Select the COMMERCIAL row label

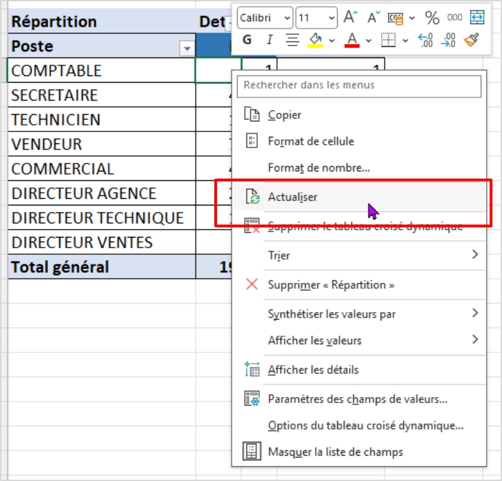[x=101, y=169]
